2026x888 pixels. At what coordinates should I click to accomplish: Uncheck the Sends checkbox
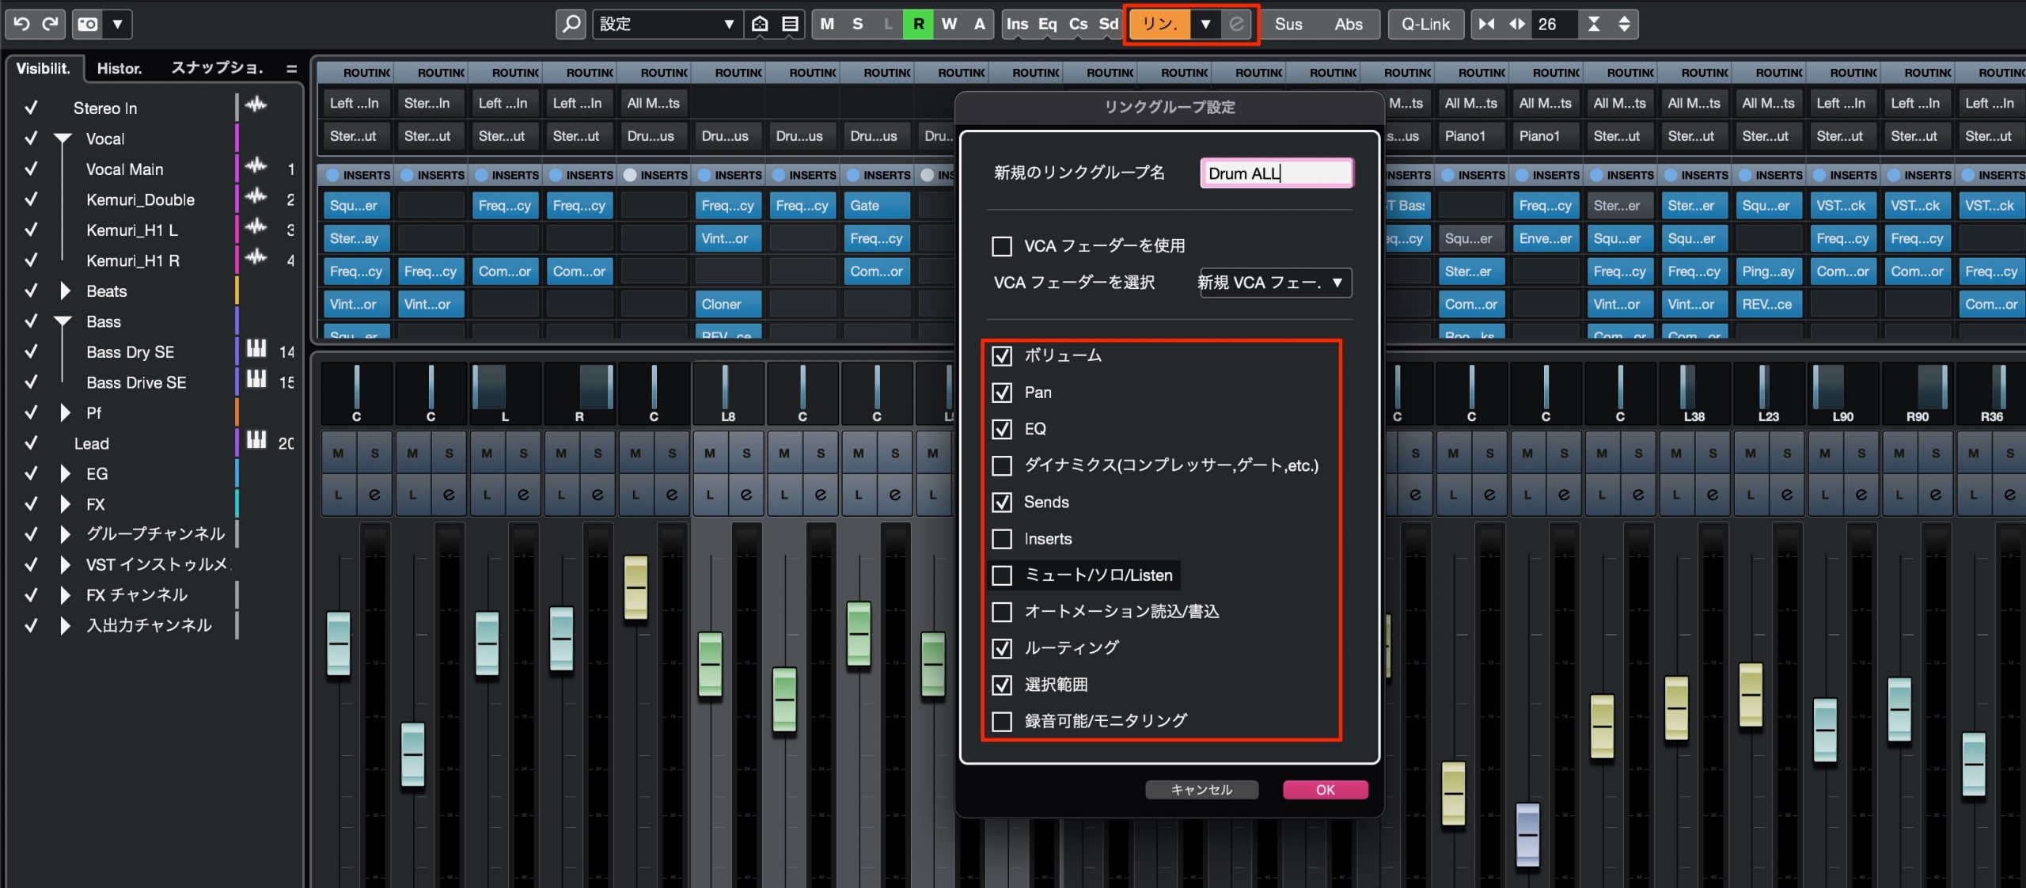click(1002, 502)
